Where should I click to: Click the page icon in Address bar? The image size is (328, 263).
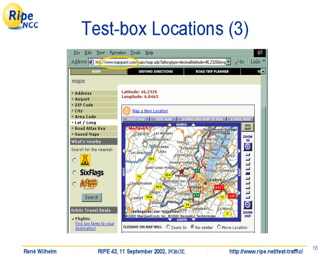(x=91, y=62)
